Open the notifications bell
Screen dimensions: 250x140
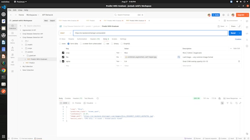tap(228, 15)
